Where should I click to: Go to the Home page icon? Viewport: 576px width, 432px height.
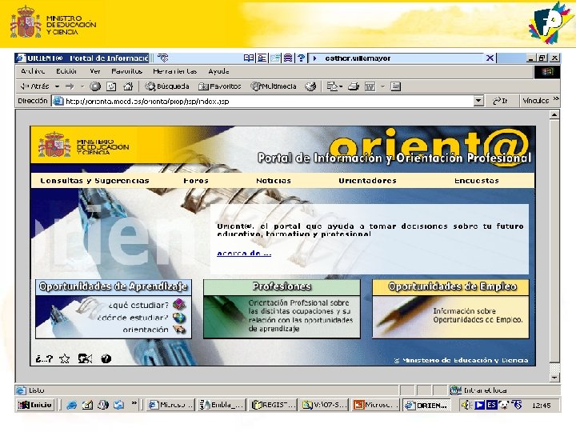(x=127, y=86)
